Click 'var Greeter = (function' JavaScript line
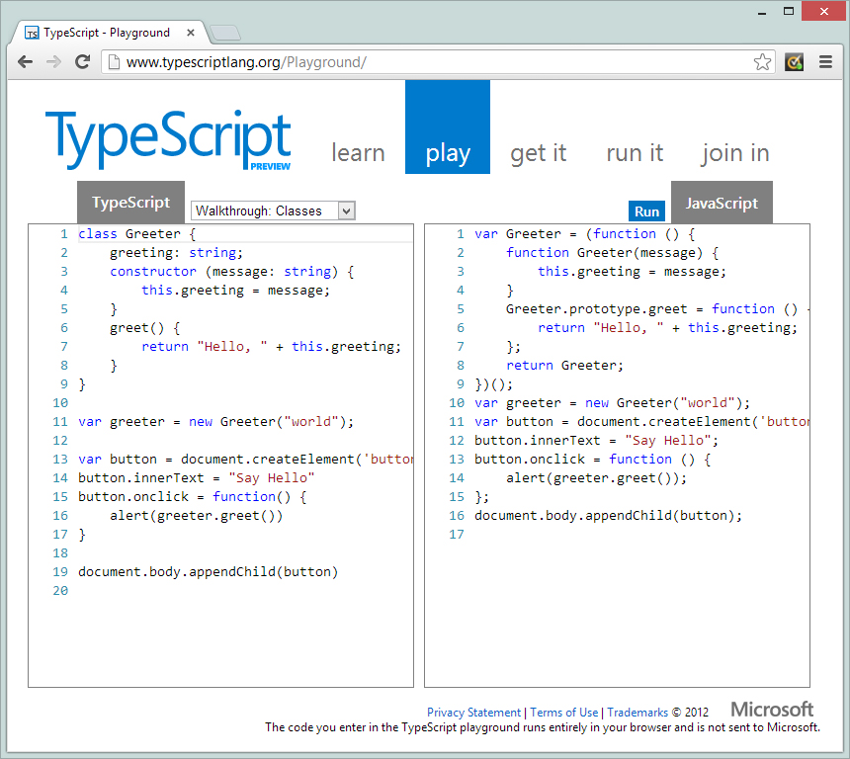 pyautogui.click(x=584, y=233)
